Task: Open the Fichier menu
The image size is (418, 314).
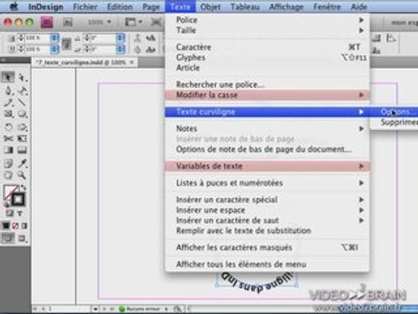Action: (85, 7)
